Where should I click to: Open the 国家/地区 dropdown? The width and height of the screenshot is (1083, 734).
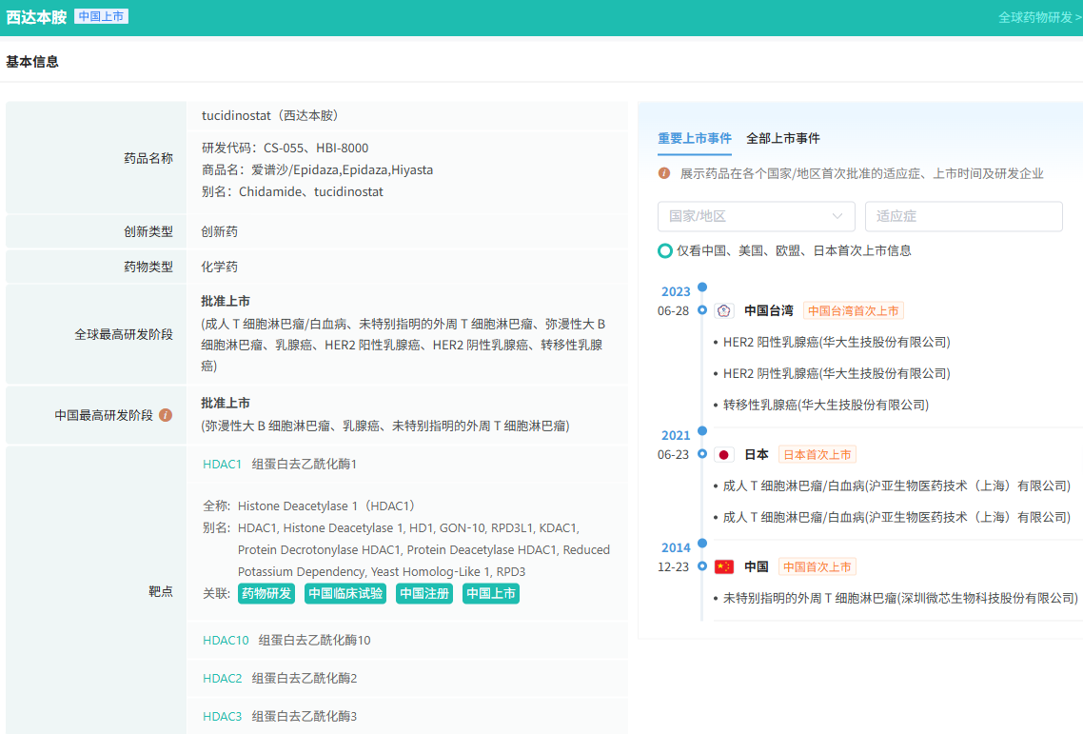click(756, 216)
